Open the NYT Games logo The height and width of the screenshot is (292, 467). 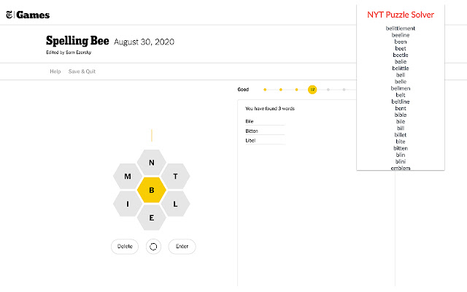pos(26,15)
